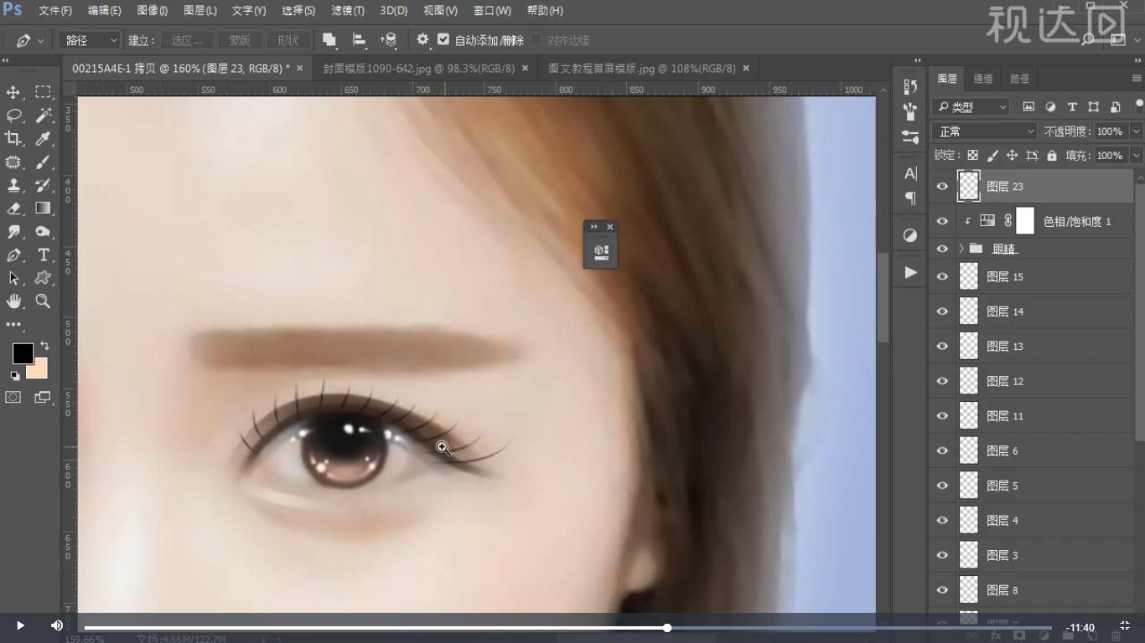Hide the 眼睛 group

[x=942, y=249]
